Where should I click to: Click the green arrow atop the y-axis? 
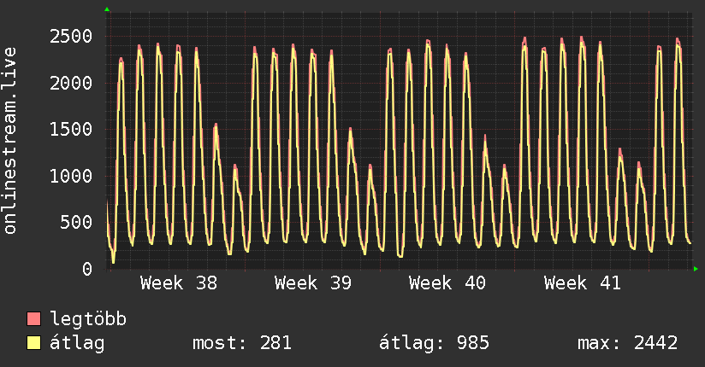[107, 9]
